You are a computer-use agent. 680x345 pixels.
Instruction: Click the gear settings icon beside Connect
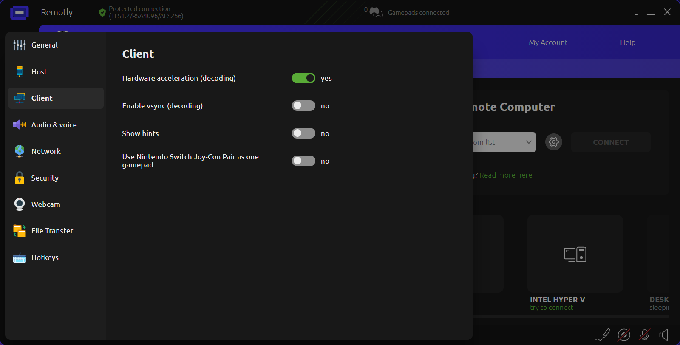tap(554, 142)
